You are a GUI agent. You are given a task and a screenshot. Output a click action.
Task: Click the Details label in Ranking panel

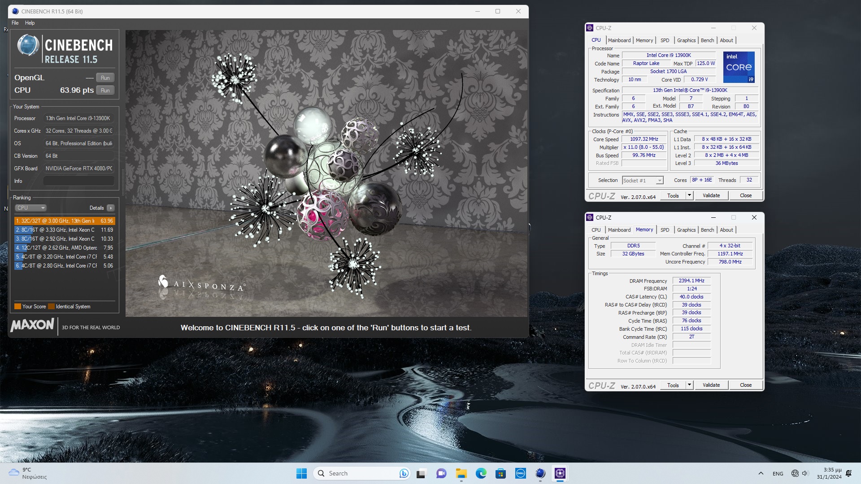(x=96, y=208)
